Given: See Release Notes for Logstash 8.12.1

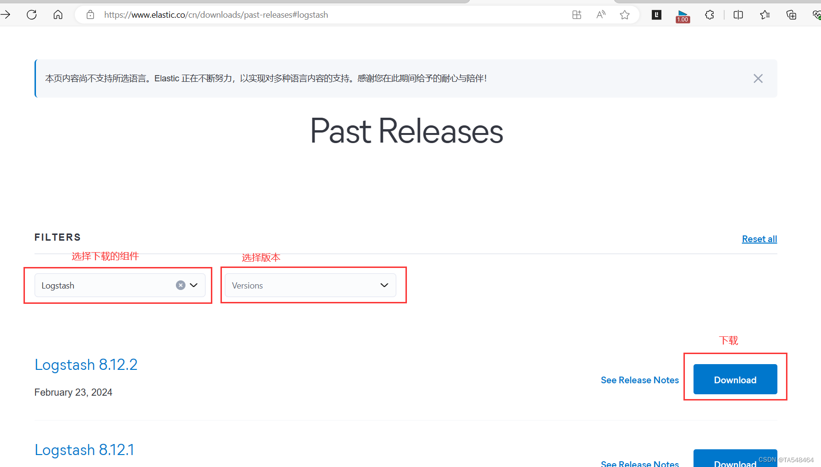Looking at the screenshot, I should tap(640, 463).
